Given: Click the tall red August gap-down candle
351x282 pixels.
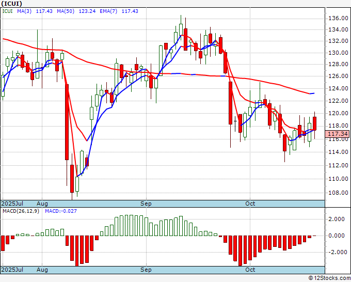Looking at the screenshot, I should pyautogui.click(x=67, y=122).
